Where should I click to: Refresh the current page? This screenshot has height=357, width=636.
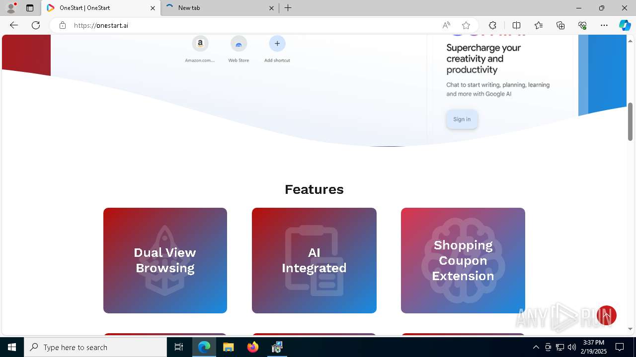coord(36,25)
